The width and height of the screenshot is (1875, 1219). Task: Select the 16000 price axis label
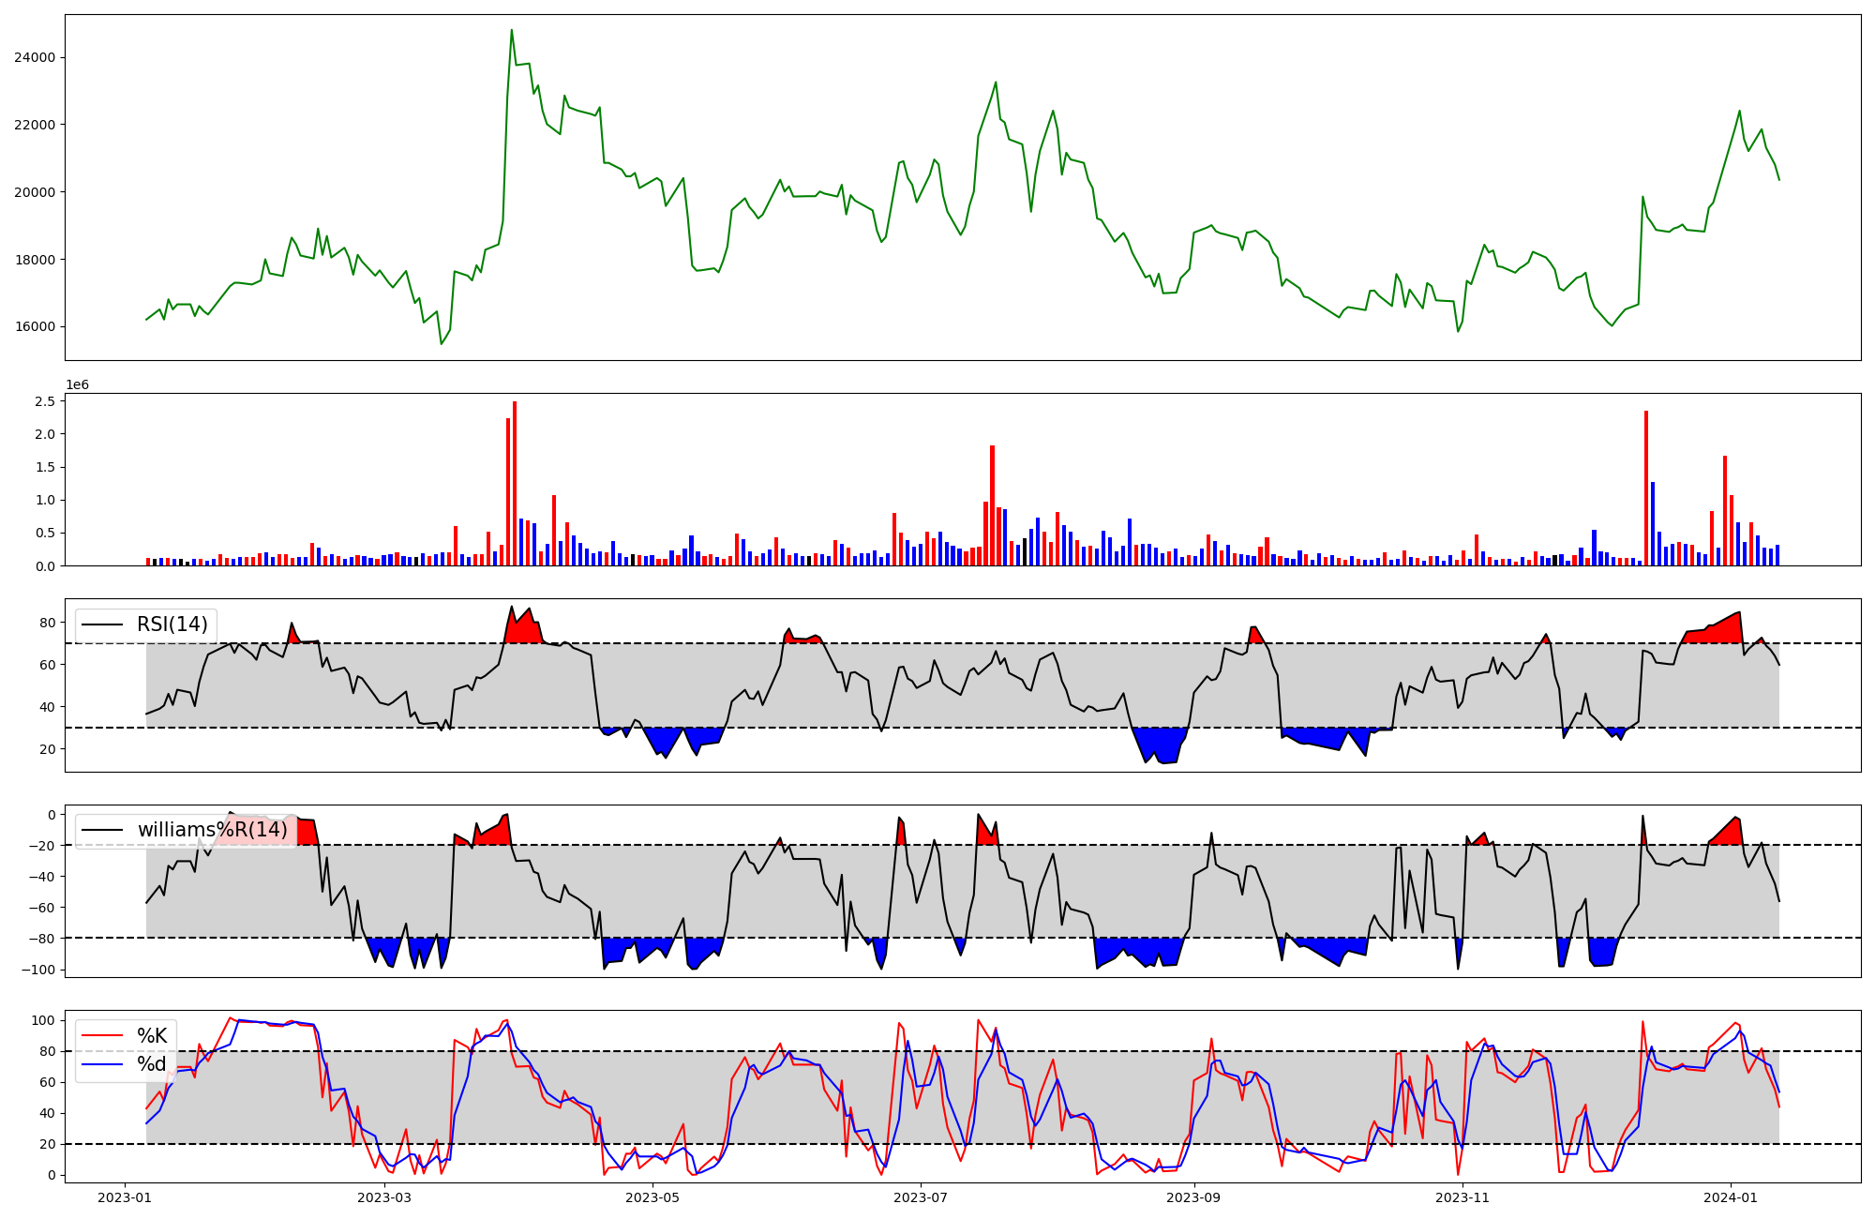pyautogui.click(x=35, y=327)
